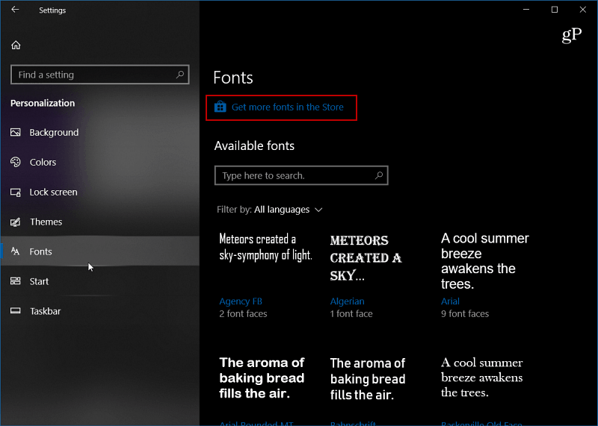Open the Algerian font link
The image size is (598, 426).
point(347,301)
